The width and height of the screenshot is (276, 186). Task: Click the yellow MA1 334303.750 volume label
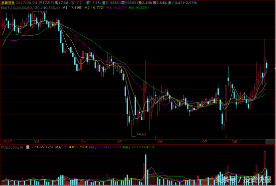pos(71,147)
